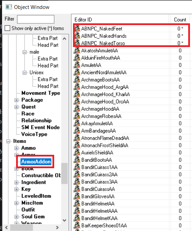Click the icon beside ArchmageHood_OrcAA

[x=77, y=101]
